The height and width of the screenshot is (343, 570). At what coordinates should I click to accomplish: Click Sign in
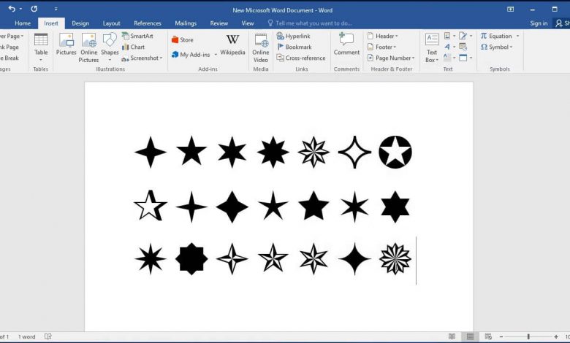[539, 23]
